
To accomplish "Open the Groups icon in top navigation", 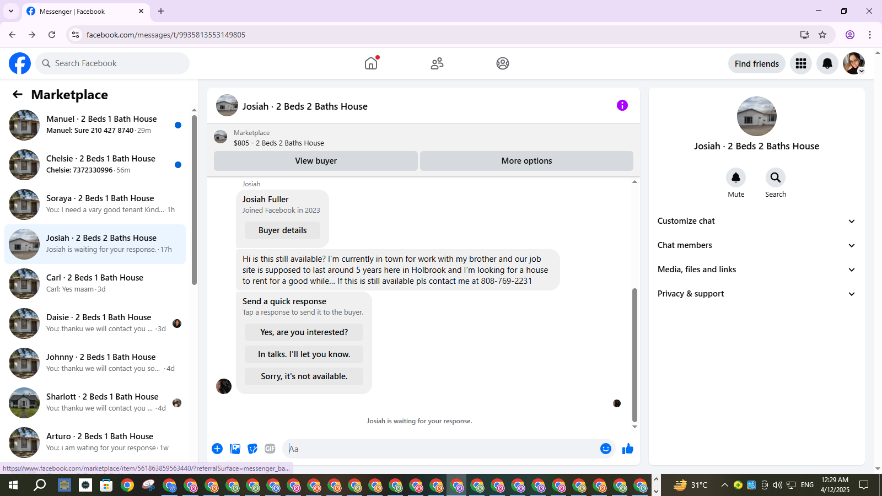I will click(x=503, y=63).
